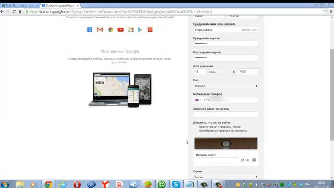Open the gender dropdown
Image resolution: width=334 pixels, height=188 pixels.
[x=226, y=86]
